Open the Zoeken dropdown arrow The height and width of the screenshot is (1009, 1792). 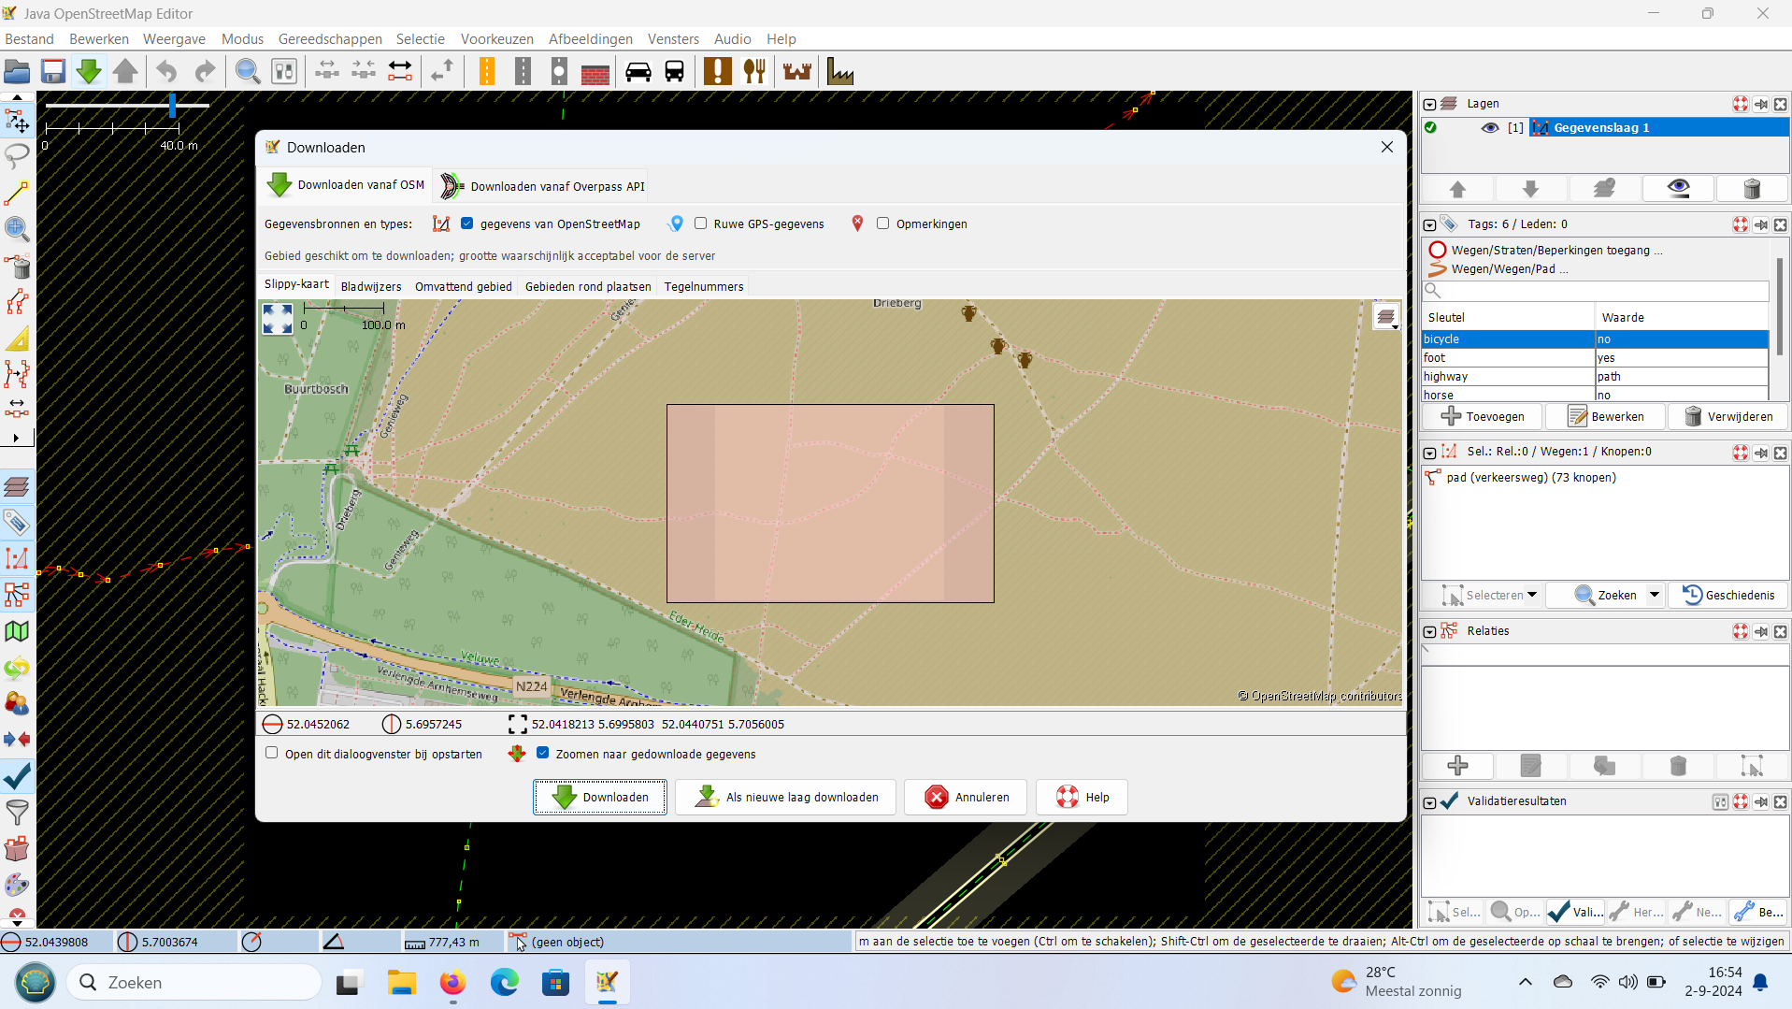[1654, 595]
